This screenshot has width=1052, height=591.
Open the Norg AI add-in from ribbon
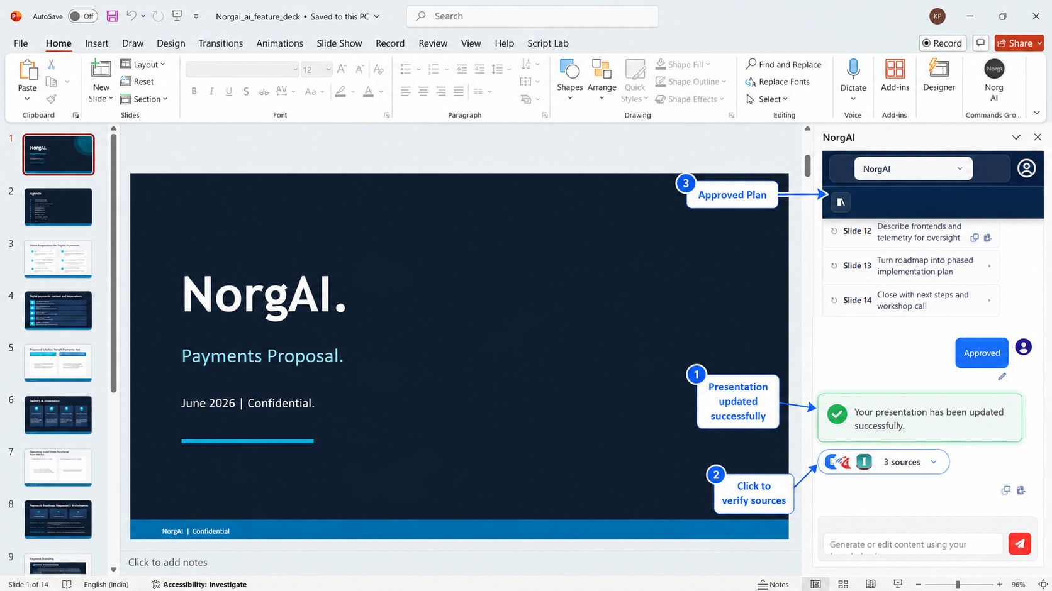pyautogui.click(x=994, y=80)
